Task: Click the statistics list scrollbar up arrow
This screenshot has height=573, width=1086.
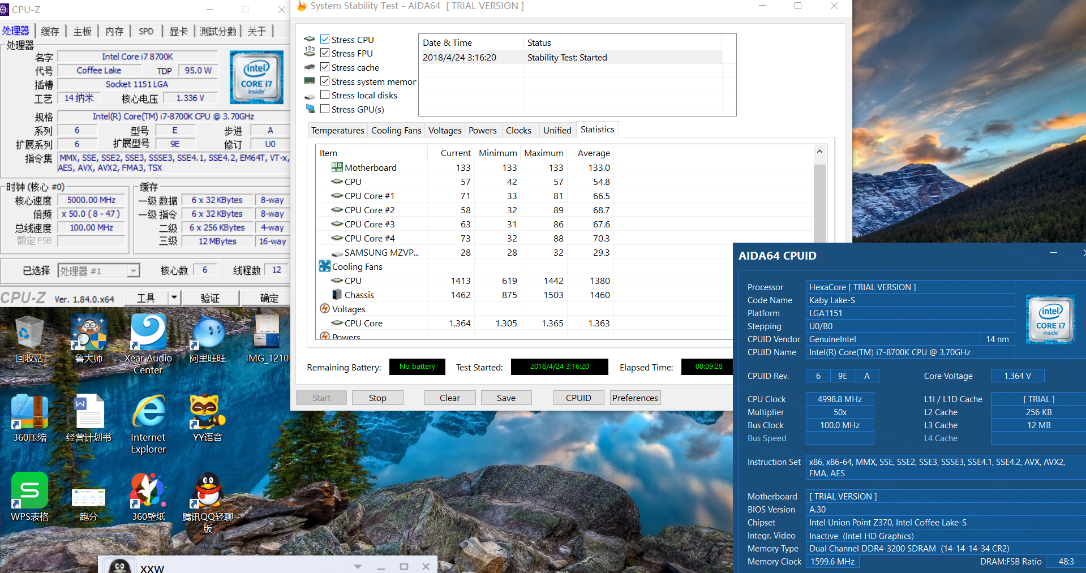Action: click(819, 152)
